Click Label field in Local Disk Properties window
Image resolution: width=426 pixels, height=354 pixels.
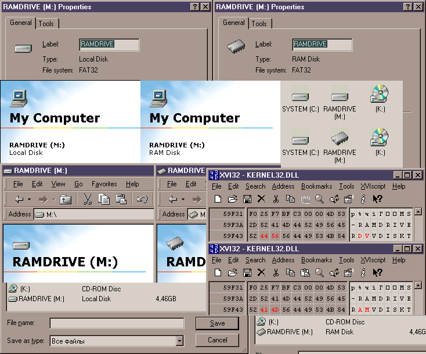tap(109, 45)
